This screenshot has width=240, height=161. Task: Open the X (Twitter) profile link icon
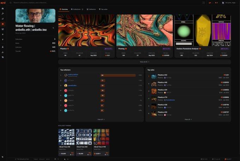(53, 28)
